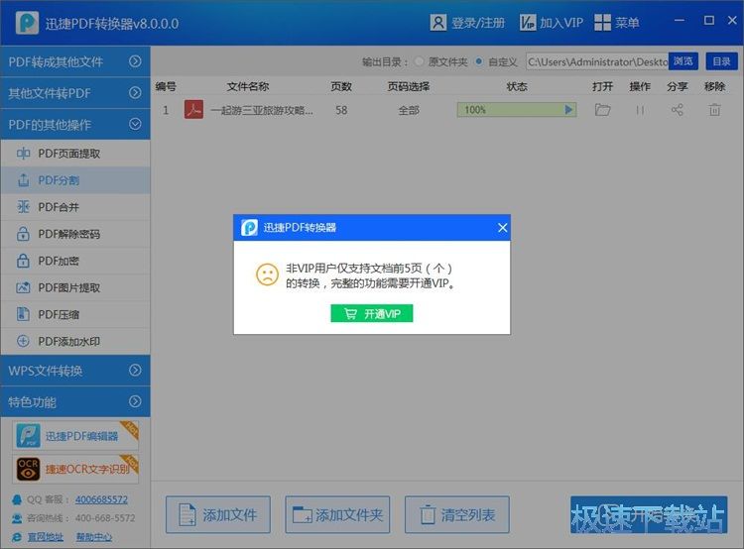The image size is (744, 549).
Task: Click 加入VIP in the title bar
Action: pyautogui.click(x=561, y=22)
